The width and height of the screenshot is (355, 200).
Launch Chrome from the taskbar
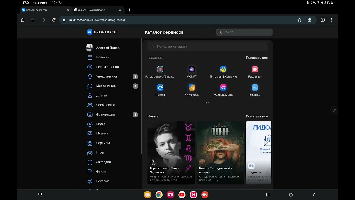click(x=159, y=195)
